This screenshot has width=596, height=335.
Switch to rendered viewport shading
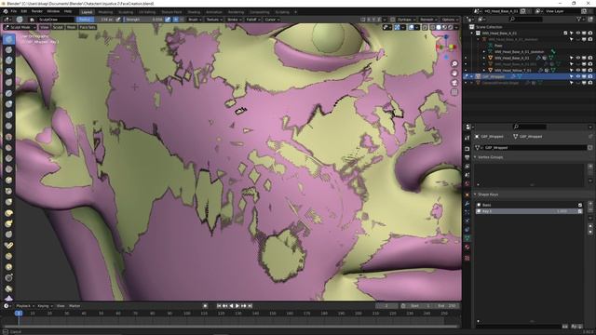tap(451, 27)
